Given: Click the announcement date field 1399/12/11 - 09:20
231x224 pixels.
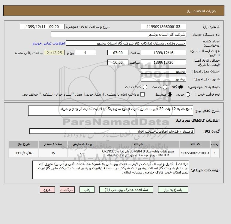Looking at the screenshot, I should tap(42, 26).
